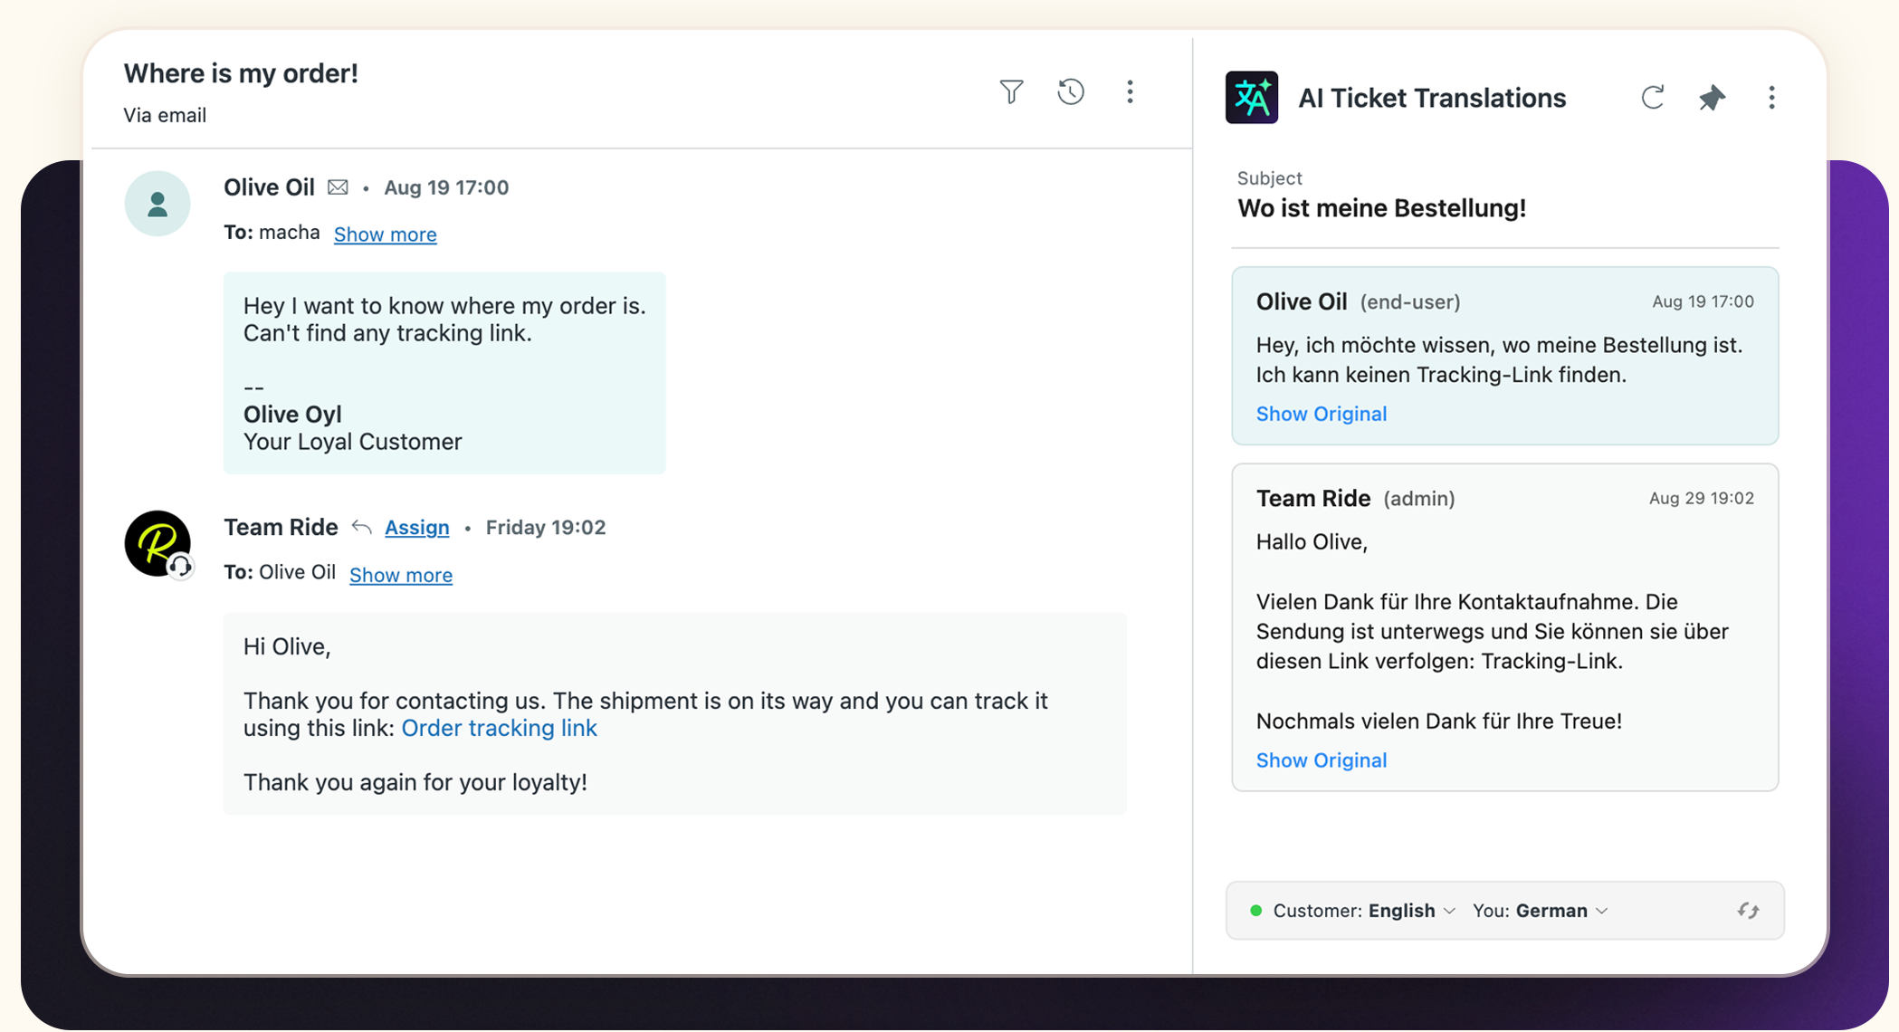Viewport: 1899px width, 1032px height.
Task: Expand Show more under Team Ride recipients
Action: click(400, 575)
